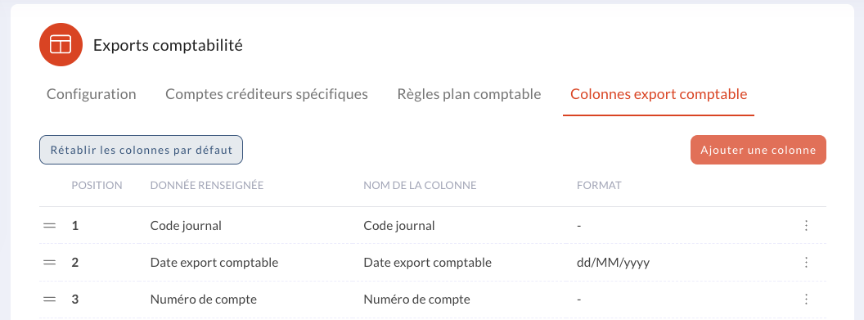Click the Code journal column name cell

tap(399, 226)
